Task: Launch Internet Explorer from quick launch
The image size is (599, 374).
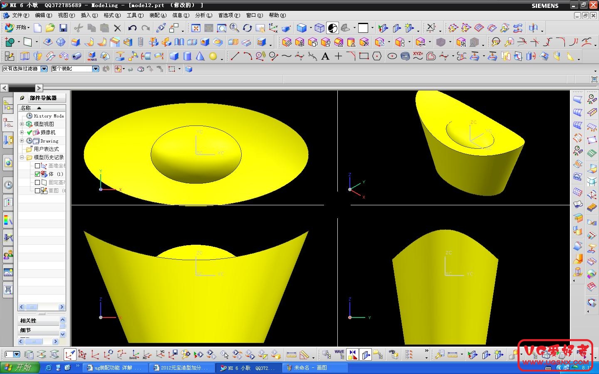Action: (49, 368)
